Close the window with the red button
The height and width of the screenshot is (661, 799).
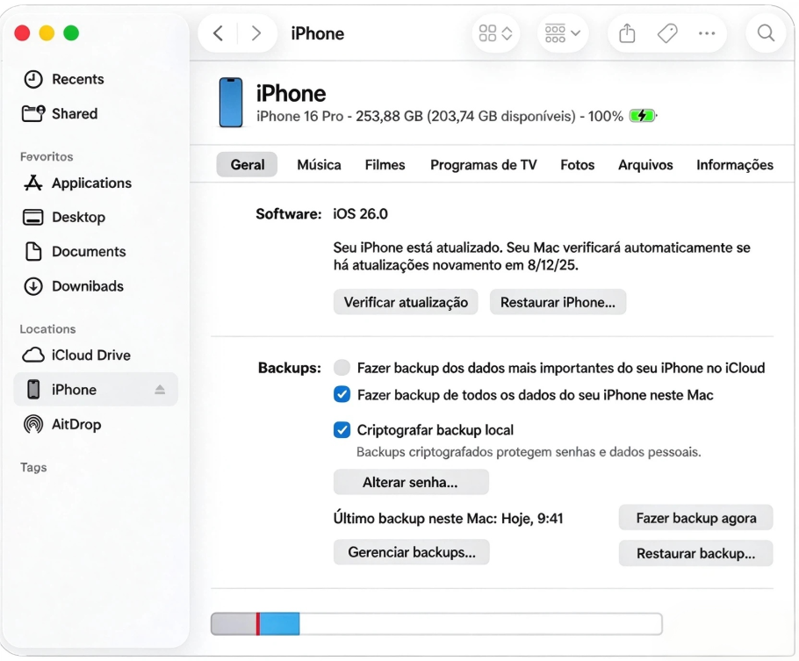(x=23, y=33)
